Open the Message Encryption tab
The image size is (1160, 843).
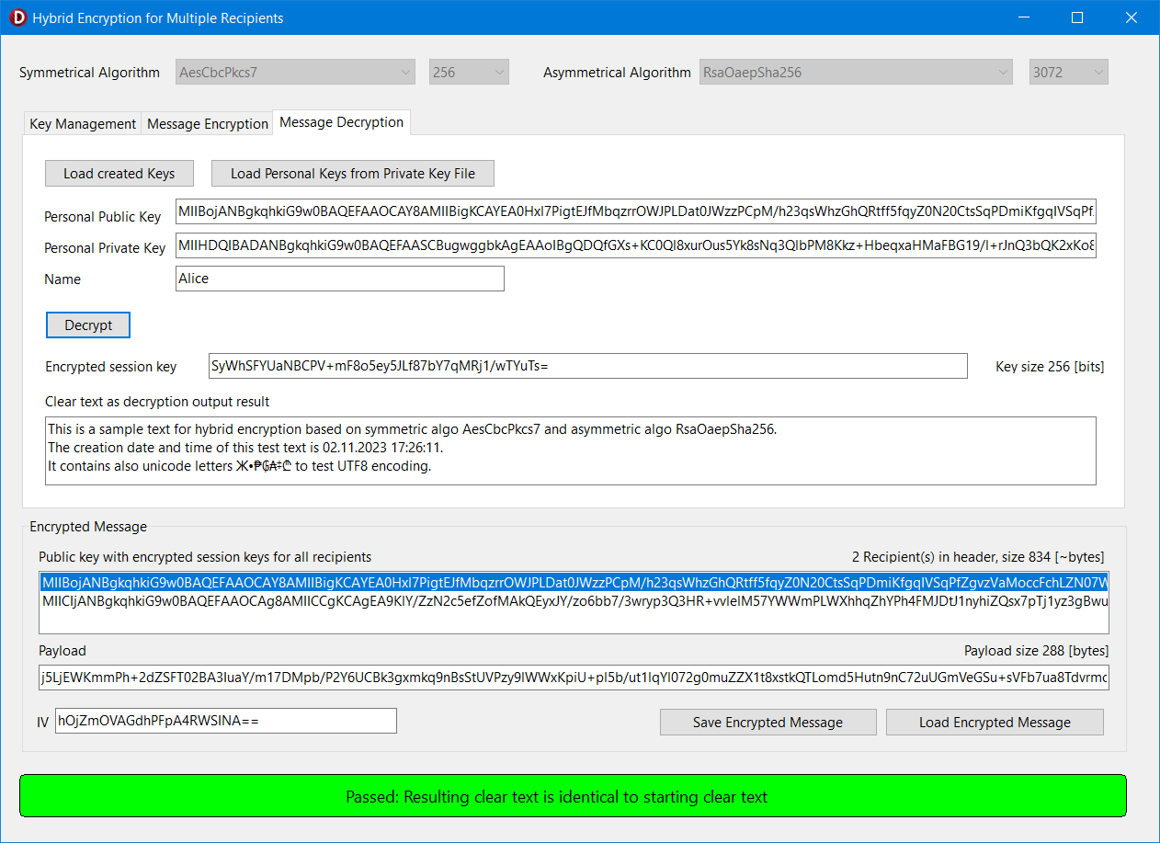208,124
